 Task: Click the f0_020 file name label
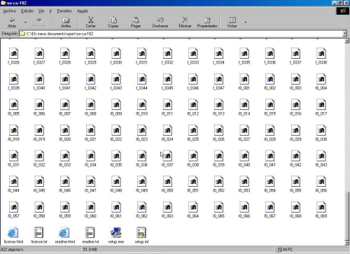[x=65, y=139]
